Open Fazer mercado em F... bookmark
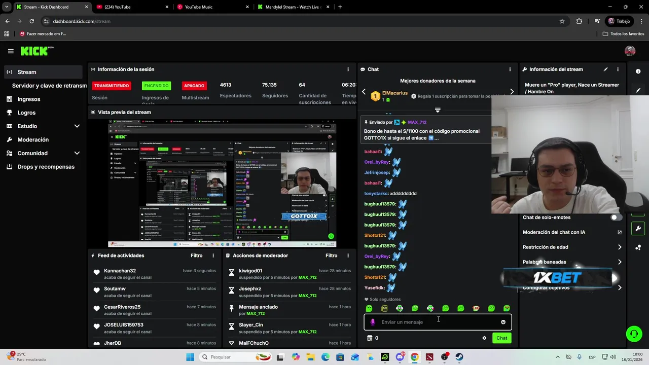Viewport: 649px width, 365px height. (x=43, y=33)
